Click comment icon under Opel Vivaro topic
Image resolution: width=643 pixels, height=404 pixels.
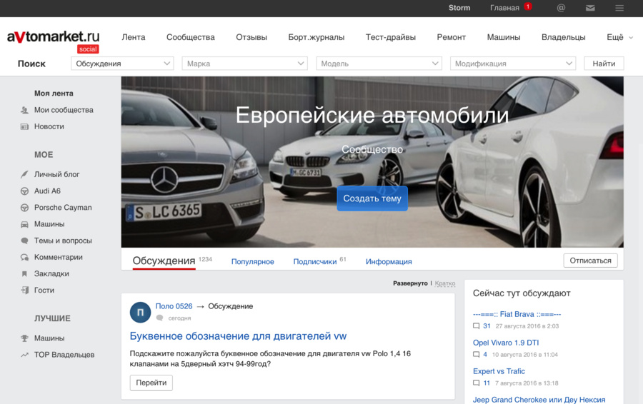point(476,355)
